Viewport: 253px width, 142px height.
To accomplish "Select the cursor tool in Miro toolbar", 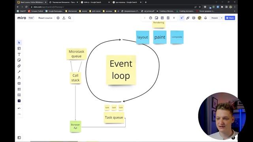I will click(x=19, y=43).
